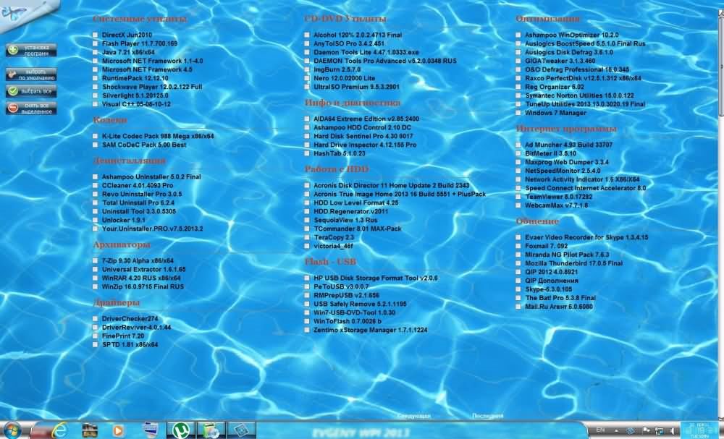Screen dimensions: 724x439
Task: Jump to the 'Последняя' page link
Action: tap(487, 416)
